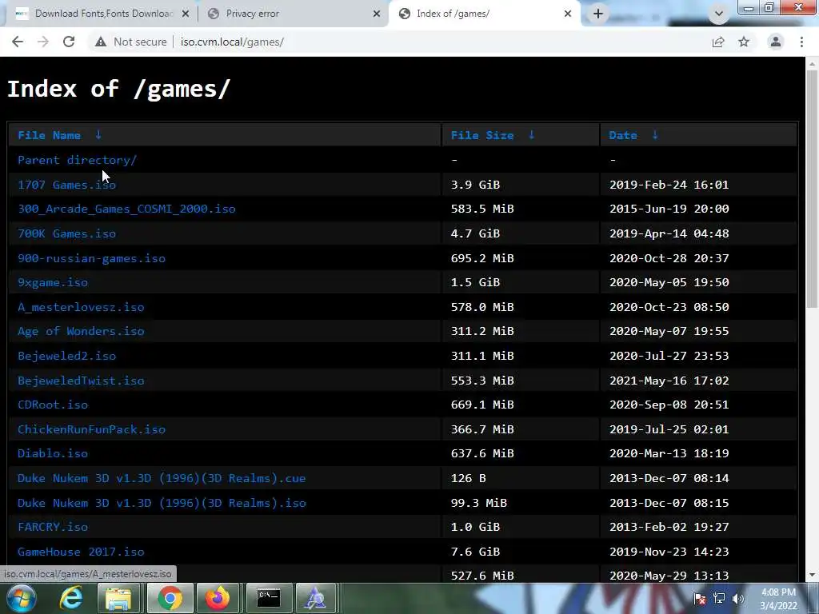This screenshot has width=819, height=614.
Task: Sort by Date column
Action: (x=622, y=135)
